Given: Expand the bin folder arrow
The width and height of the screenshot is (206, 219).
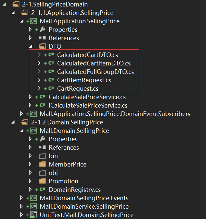Looking at the screenshot, I should pos(30,156).
